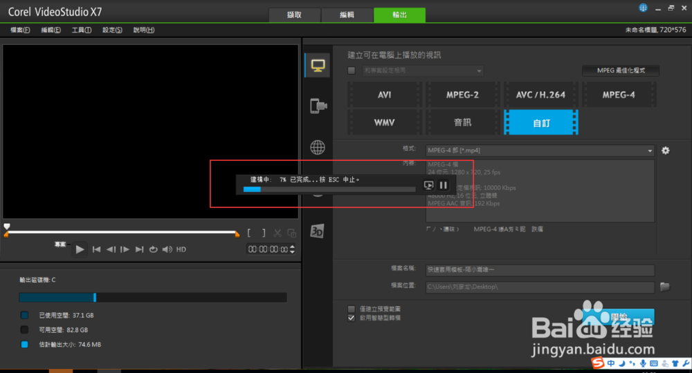Toggle Repeat playback loop icon
The image size is (692, 373).
click(153, 249)
